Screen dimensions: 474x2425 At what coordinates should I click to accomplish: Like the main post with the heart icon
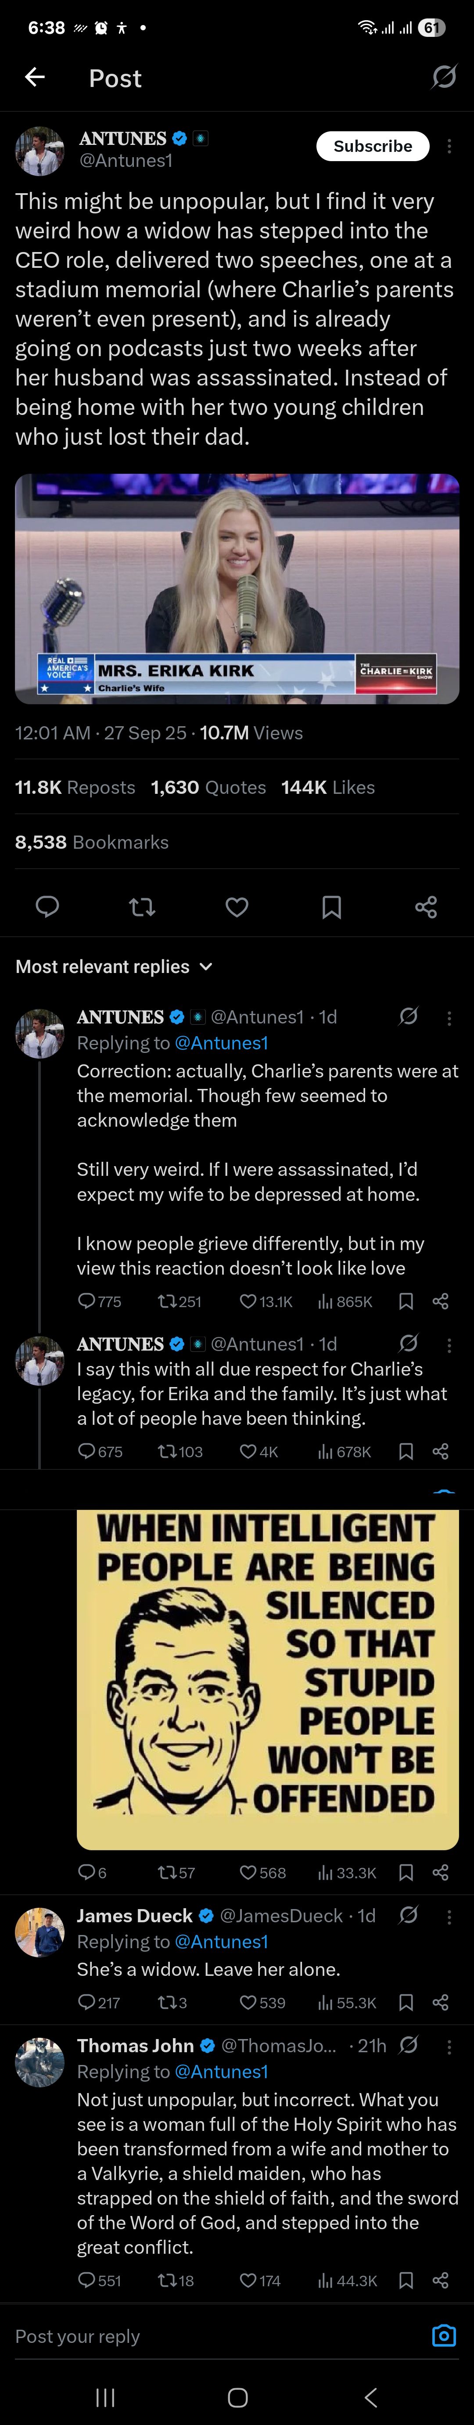click(237, 907)
